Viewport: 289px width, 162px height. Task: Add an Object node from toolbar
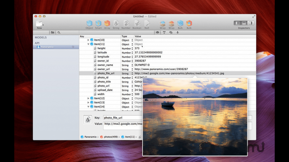pyautogui.click(x=89, y=23)
